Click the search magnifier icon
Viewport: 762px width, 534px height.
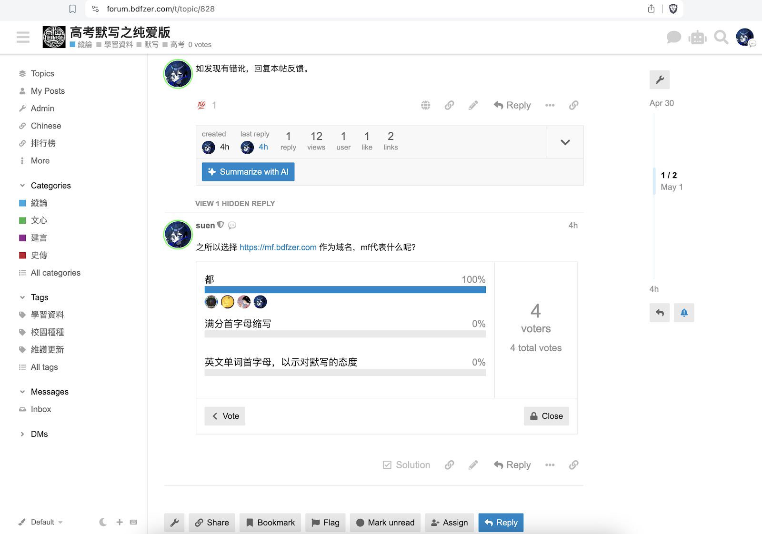721,37
